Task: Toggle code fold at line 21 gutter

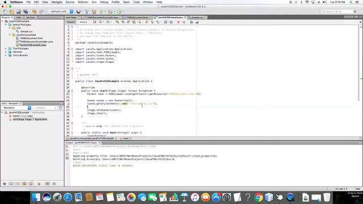Action: [x=72, y=91]
